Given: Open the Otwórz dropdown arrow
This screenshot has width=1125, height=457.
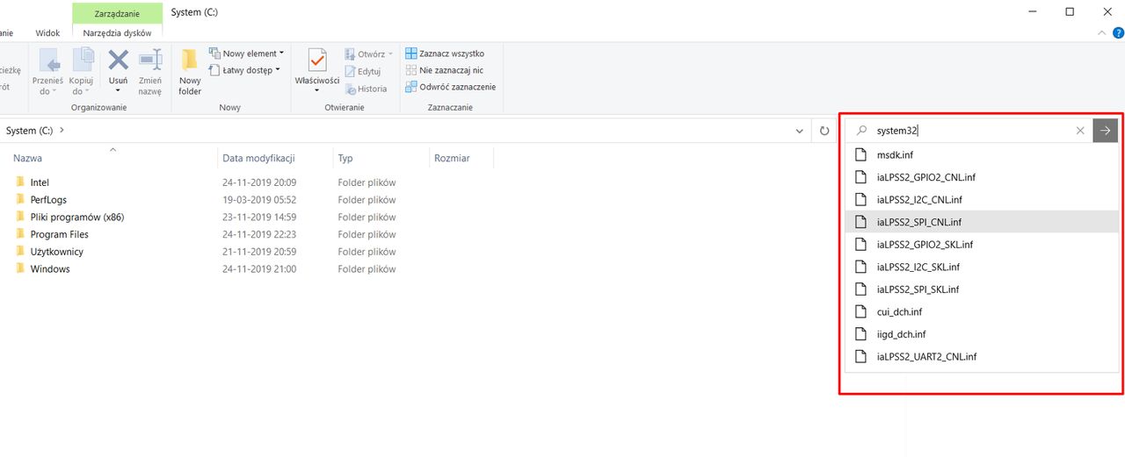Looking at the screenshot, I should tap(390, 54).
